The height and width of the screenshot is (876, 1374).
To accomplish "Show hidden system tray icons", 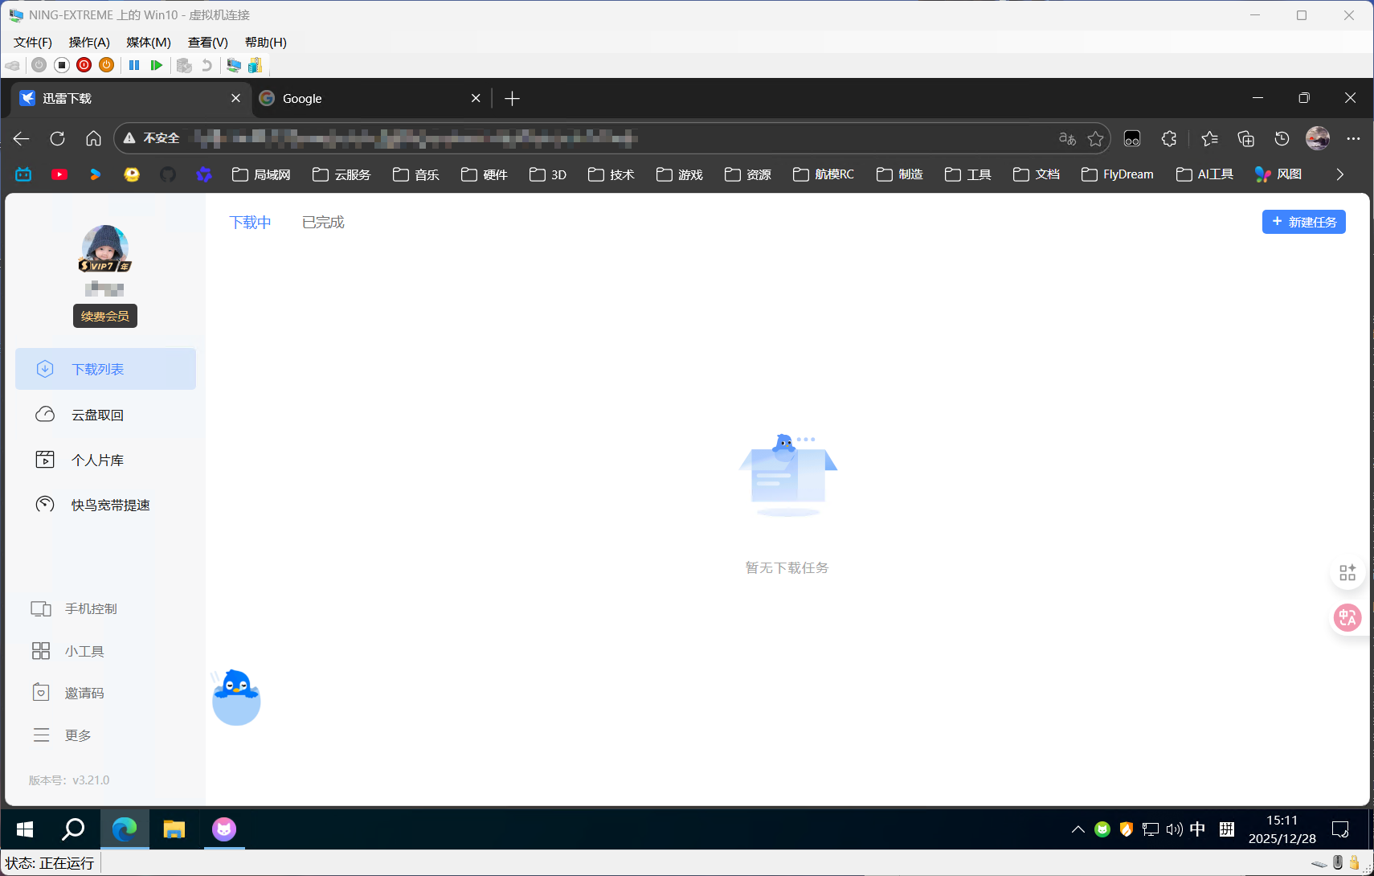I will point(1078,829).
